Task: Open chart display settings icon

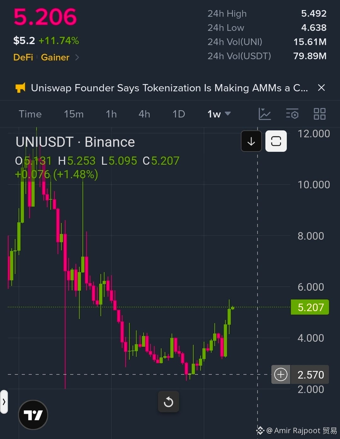Action: point(292,114)
